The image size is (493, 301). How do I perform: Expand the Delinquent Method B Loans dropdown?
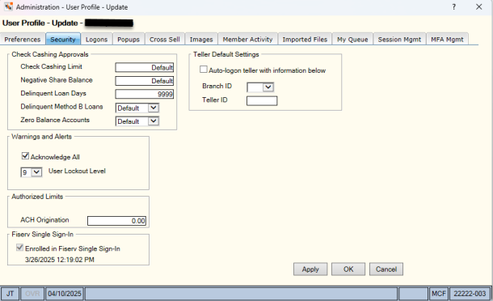pyautogui.click(x=153, y=108)
